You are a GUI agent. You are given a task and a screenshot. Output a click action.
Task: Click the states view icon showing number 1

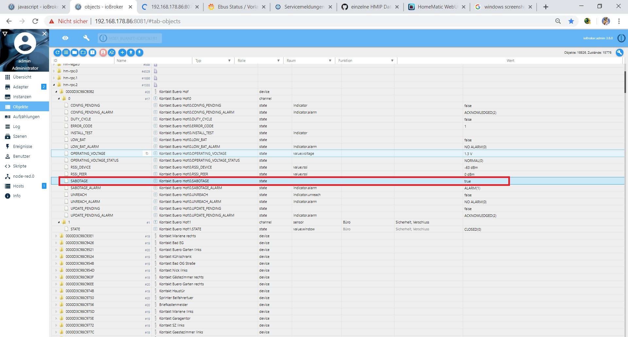[x=92, y=52]
